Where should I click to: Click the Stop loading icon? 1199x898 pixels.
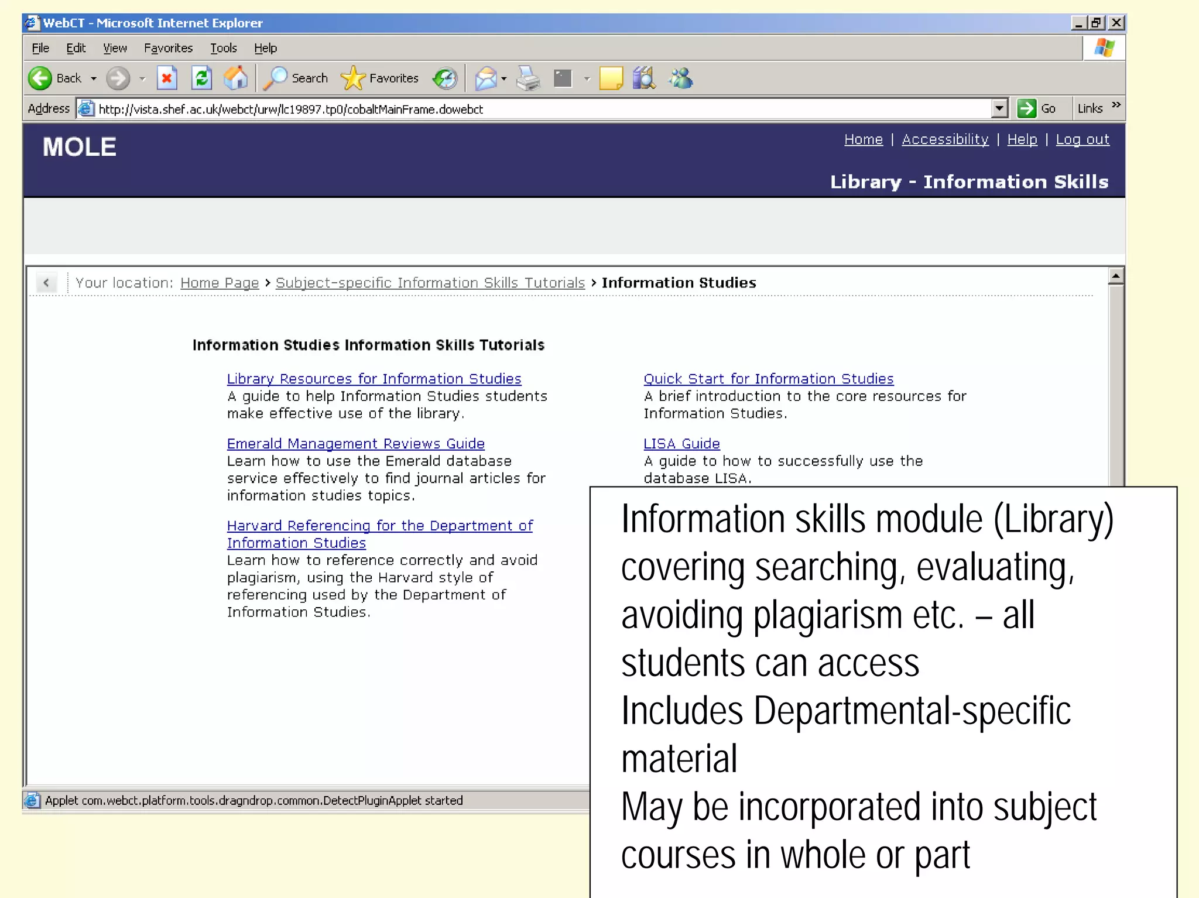point(167,78)
